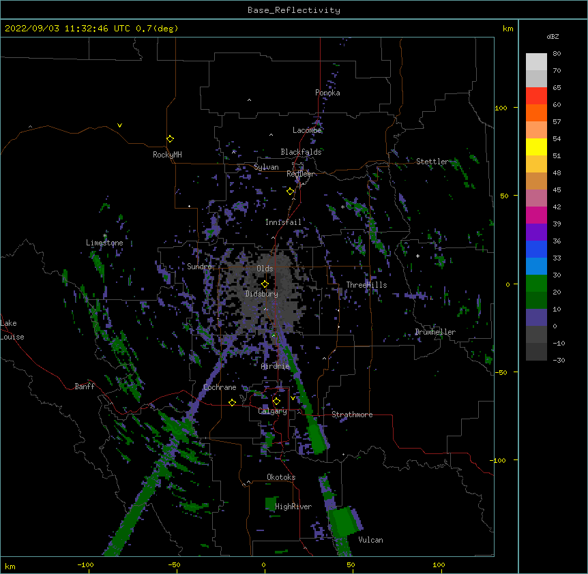This screenshot has height=574, width=588.
Task: Select the purple 39-36 dBZ legend swatch
Action: (x=536, y=232)
